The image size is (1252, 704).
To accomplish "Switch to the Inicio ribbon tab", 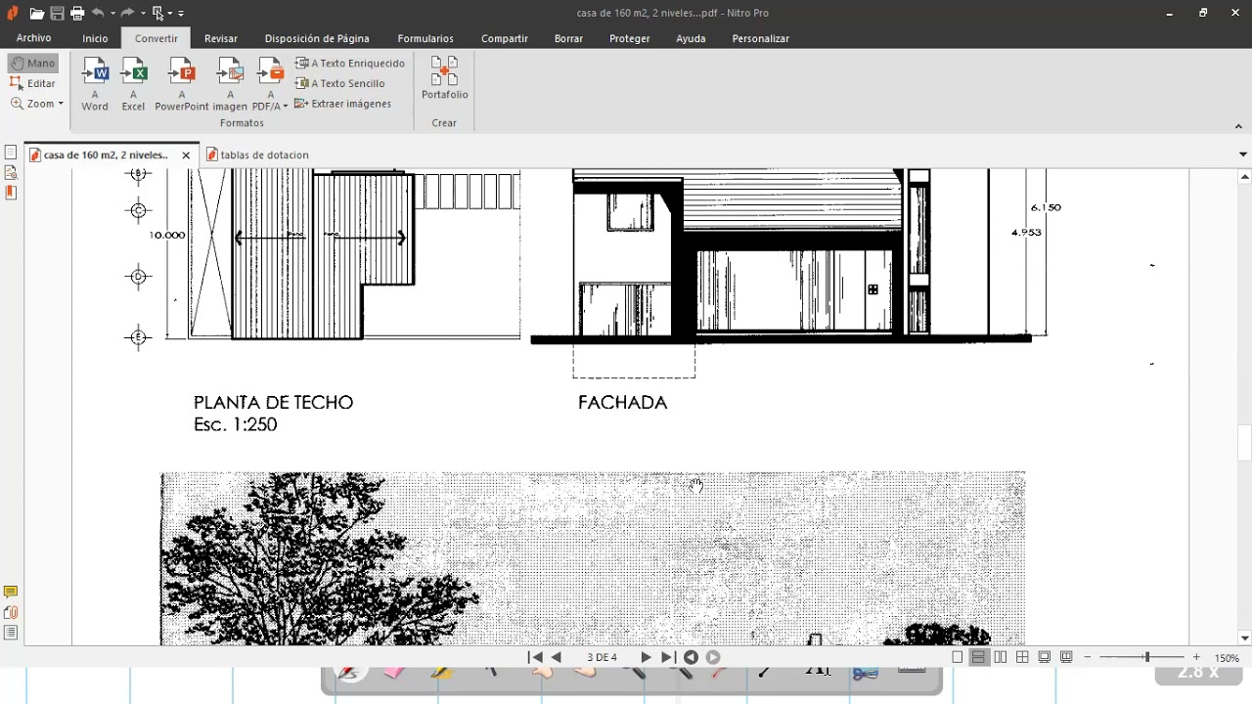I will (96, 38).
